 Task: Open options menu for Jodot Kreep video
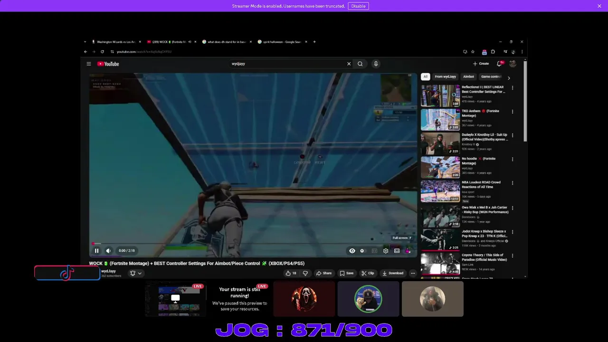(x=512, y=232)
